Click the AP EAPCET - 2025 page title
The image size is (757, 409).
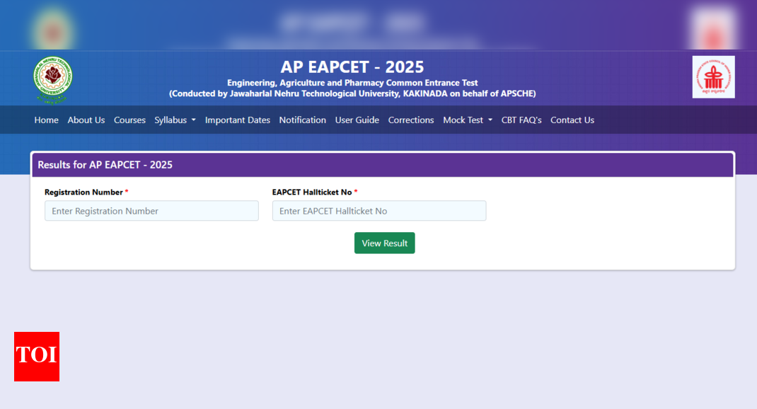[x=352, y=67]
